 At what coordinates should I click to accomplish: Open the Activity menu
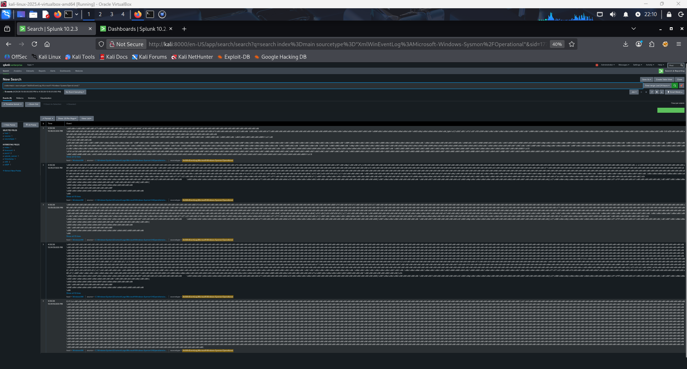(x=650, y=65)
